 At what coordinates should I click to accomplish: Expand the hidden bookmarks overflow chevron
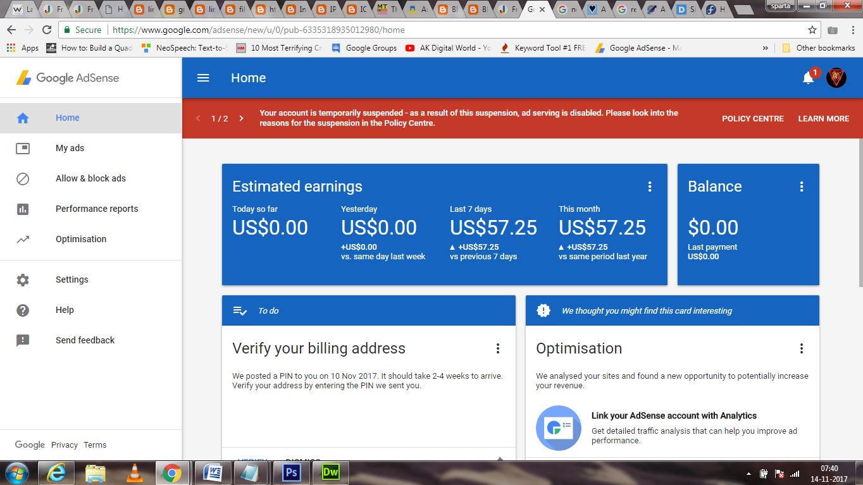click(x=766, y=47)
